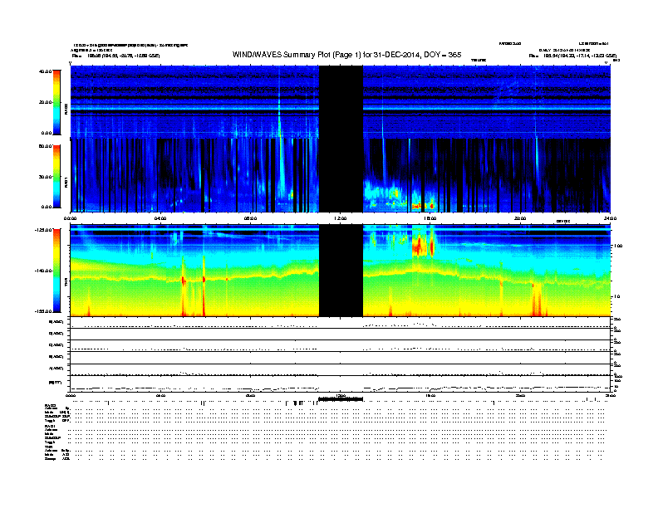658x508 pixels.
Task: Click the bright cyan burst after 08:00 in RAD1 panel
Action: (x=281, y=168)
